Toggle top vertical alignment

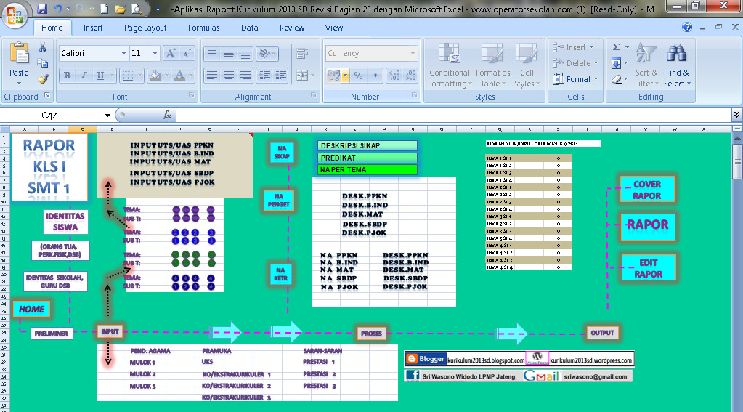(212, 53)
